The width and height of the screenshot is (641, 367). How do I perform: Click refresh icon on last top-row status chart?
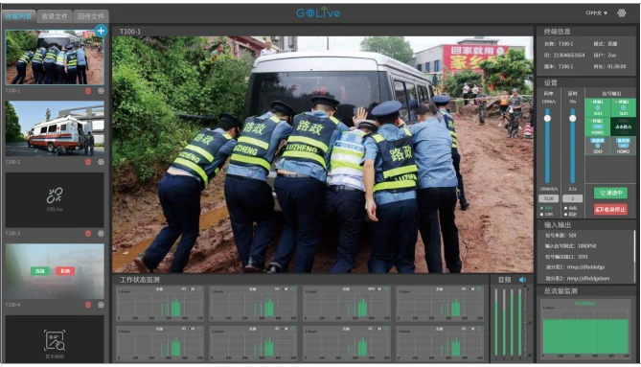click(479, 288)
